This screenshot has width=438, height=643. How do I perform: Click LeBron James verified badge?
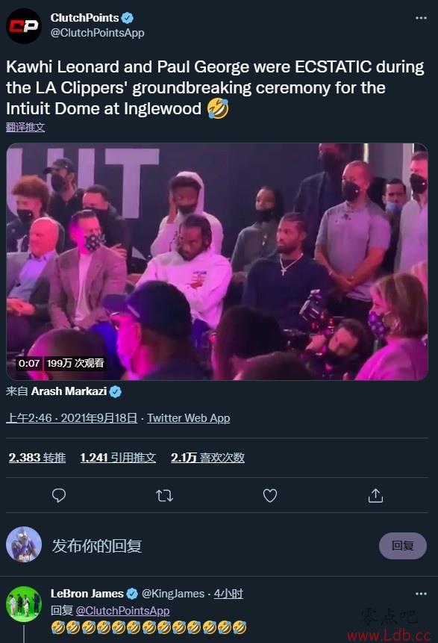(x=132, y=594)
